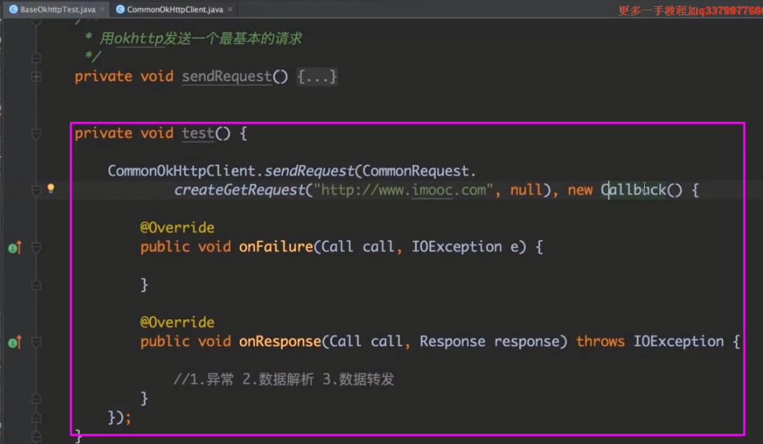Click the override gutter icon beside onResponse
Screen dimensions: 763x444
15,343
